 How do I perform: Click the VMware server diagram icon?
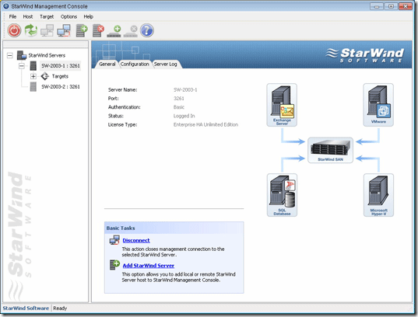pos(378,105)
